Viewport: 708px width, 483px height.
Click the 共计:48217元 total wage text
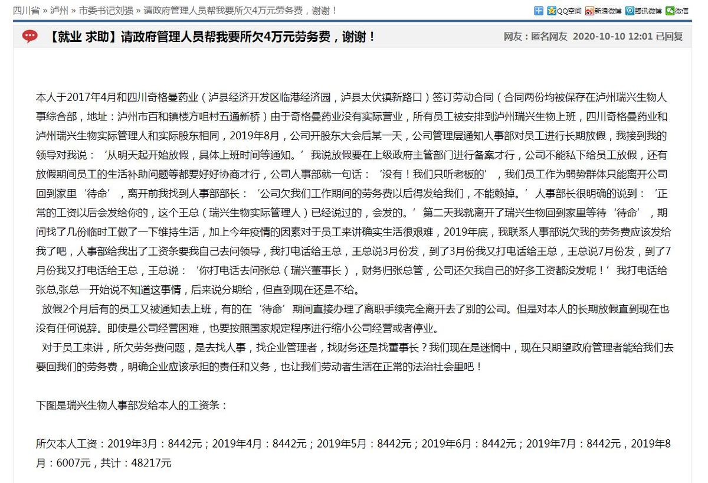click(136, 463)
